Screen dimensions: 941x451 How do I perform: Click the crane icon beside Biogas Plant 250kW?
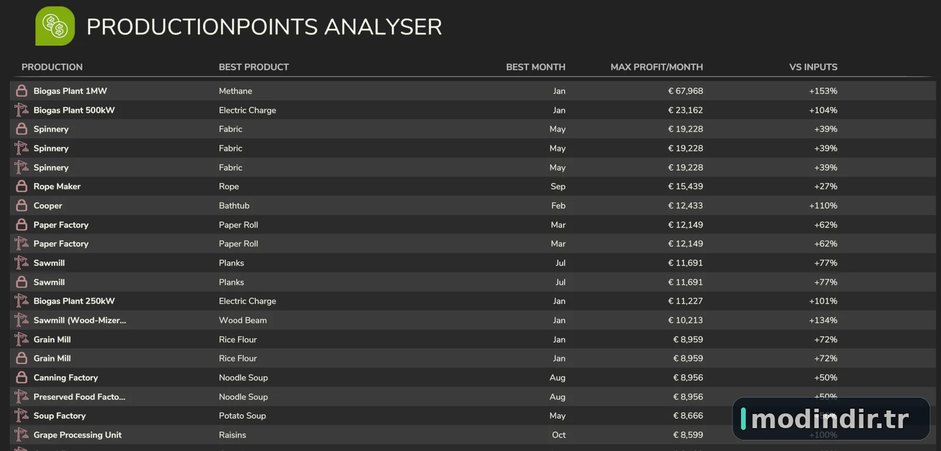point(22,301)
